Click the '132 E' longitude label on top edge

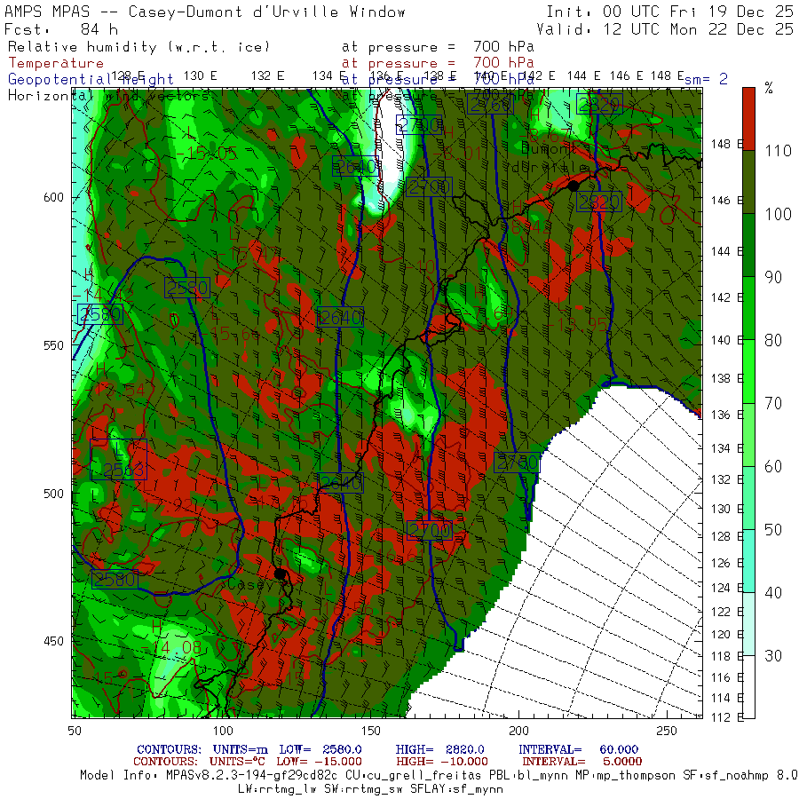click(267, 76)
